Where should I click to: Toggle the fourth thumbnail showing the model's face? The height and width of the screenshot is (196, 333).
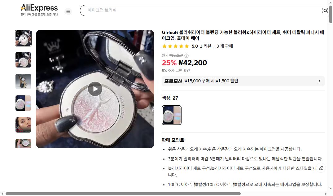23,124
